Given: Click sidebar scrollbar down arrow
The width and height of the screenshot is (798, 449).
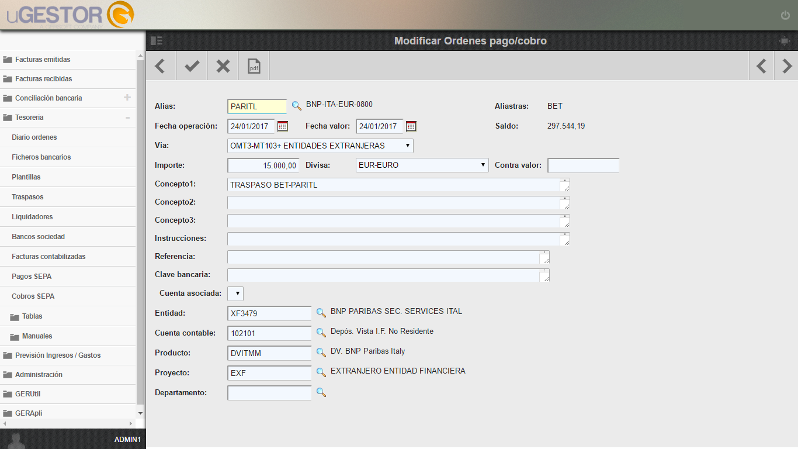Looking at the screenshot, I should tap(140, 413).
